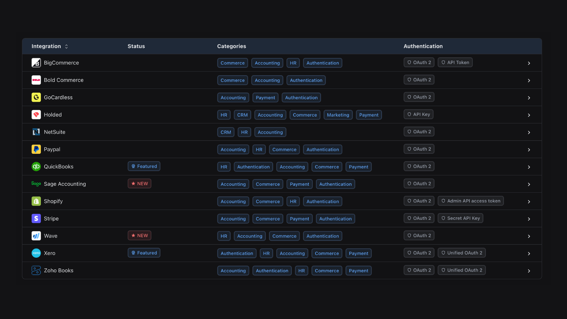Click the Paypal logo icon

pyautogui.click(x=36, y=149)
